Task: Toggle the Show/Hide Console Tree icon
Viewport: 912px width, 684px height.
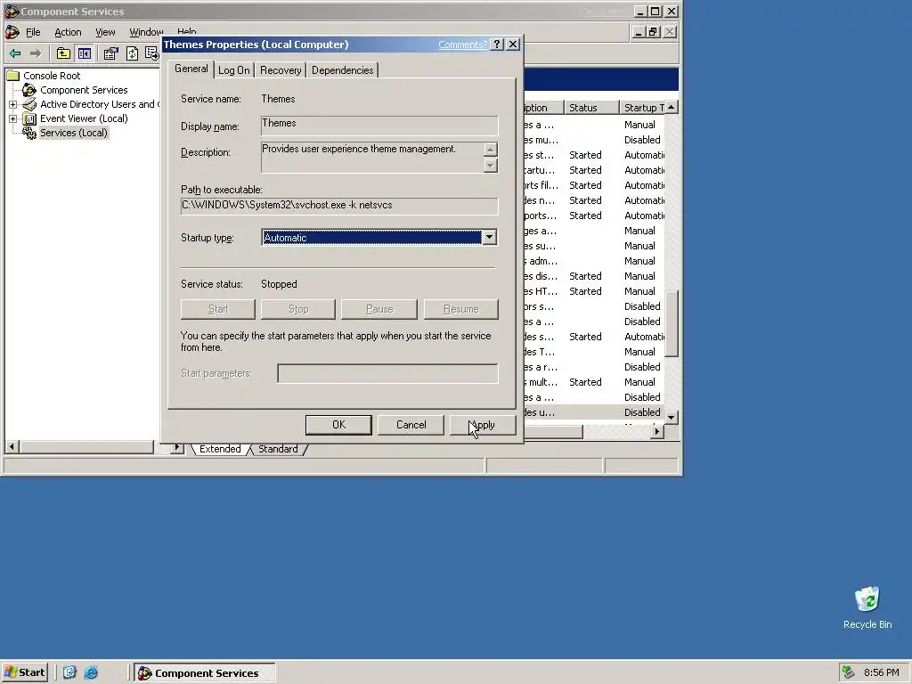Action: (x=85, y=53)
